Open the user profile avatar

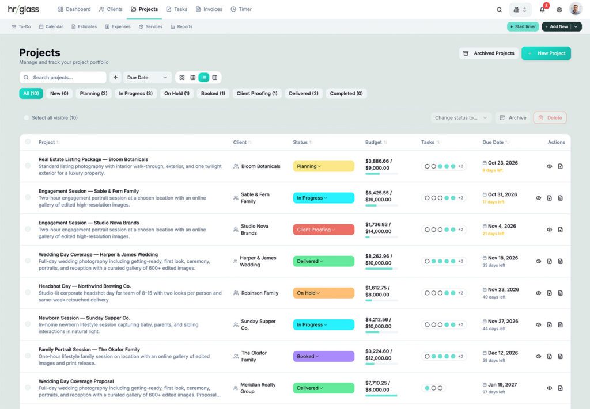576,9
